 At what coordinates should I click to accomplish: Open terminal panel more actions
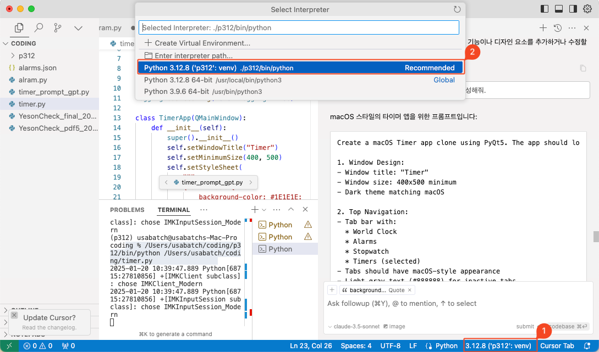click(277, 209)
